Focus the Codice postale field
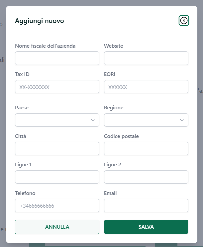This screenshot has height=247, width=203. point(146,149)
